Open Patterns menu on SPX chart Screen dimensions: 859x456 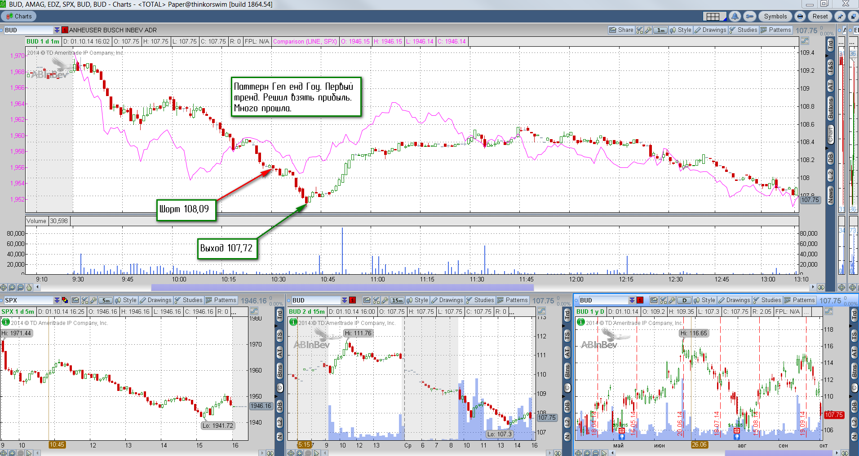[x=221, y=300]
